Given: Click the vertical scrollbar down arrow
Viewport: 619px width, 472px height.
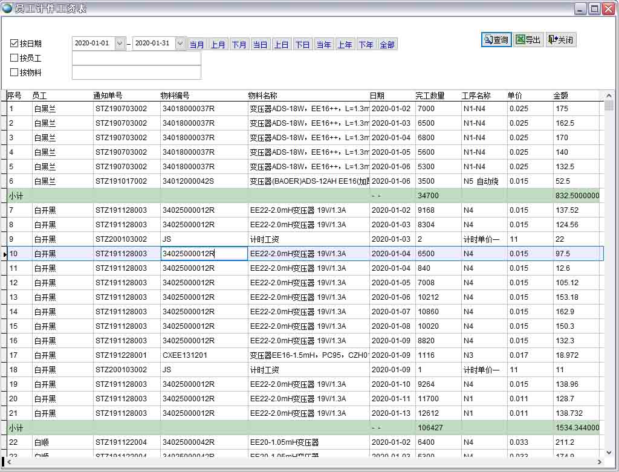Looking at the screenshot, I should tap(609, 452).
